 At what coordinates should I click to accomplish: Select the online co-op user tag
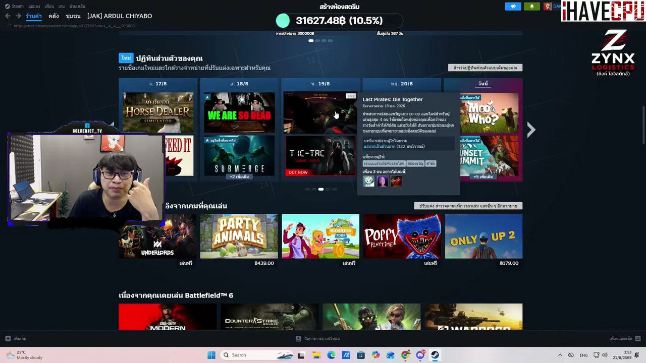(x=384, y=163)
